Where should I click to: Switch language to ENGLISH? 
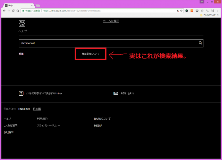(24, 109)
